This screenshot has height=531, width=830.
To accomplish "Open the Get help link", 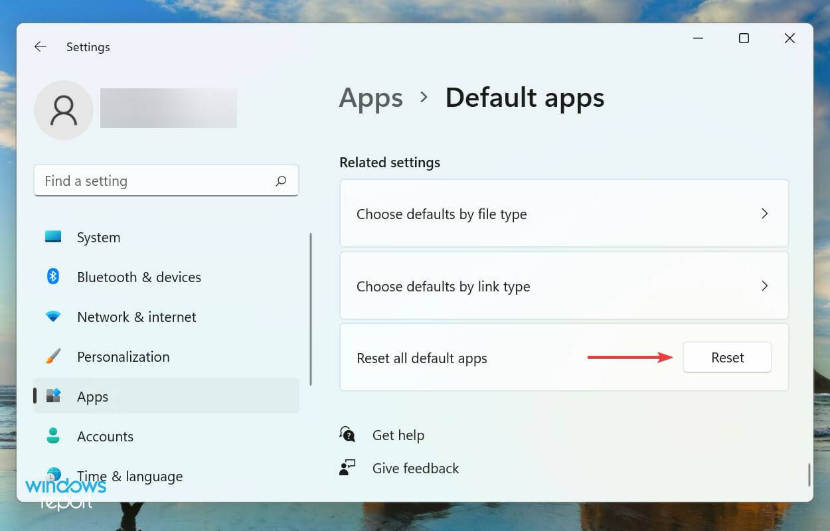I will point(398,435).
